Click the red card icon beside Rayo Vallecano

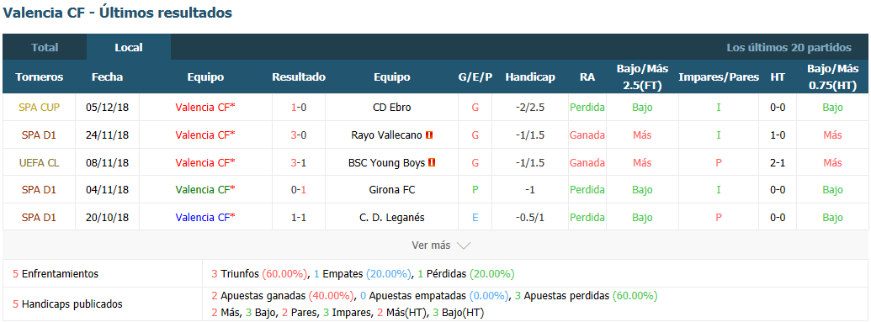point(429,135)
